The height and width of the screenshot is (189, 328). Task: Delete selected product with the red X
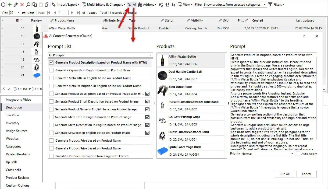[22, 5]
